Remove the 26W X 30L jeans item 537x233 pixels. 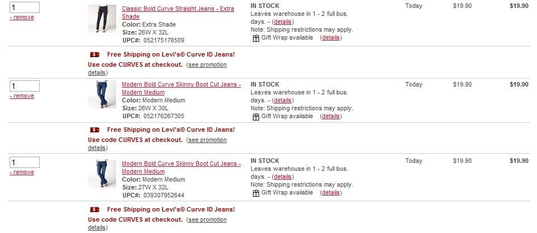coord(22,96)
